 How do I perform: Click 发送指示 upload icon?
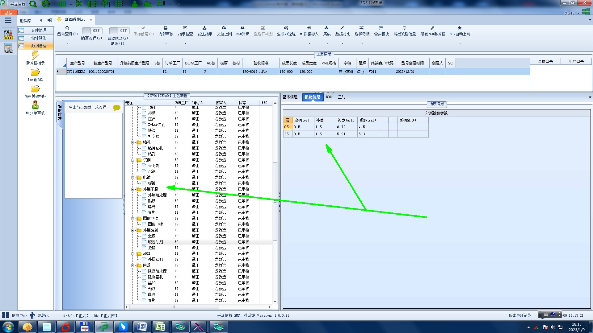pyautogui.click(x=204, y=28)
